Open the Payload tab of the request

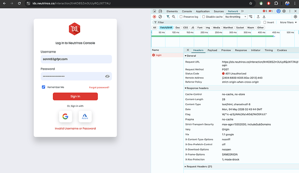(212, 50)
